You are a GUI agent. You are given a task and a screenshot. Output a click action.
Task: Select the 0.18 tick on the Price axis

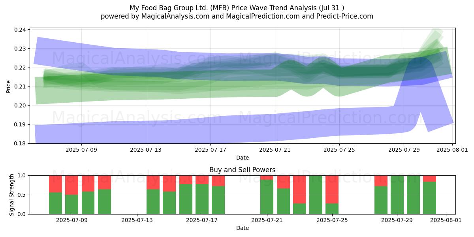[x=21, y=144]
